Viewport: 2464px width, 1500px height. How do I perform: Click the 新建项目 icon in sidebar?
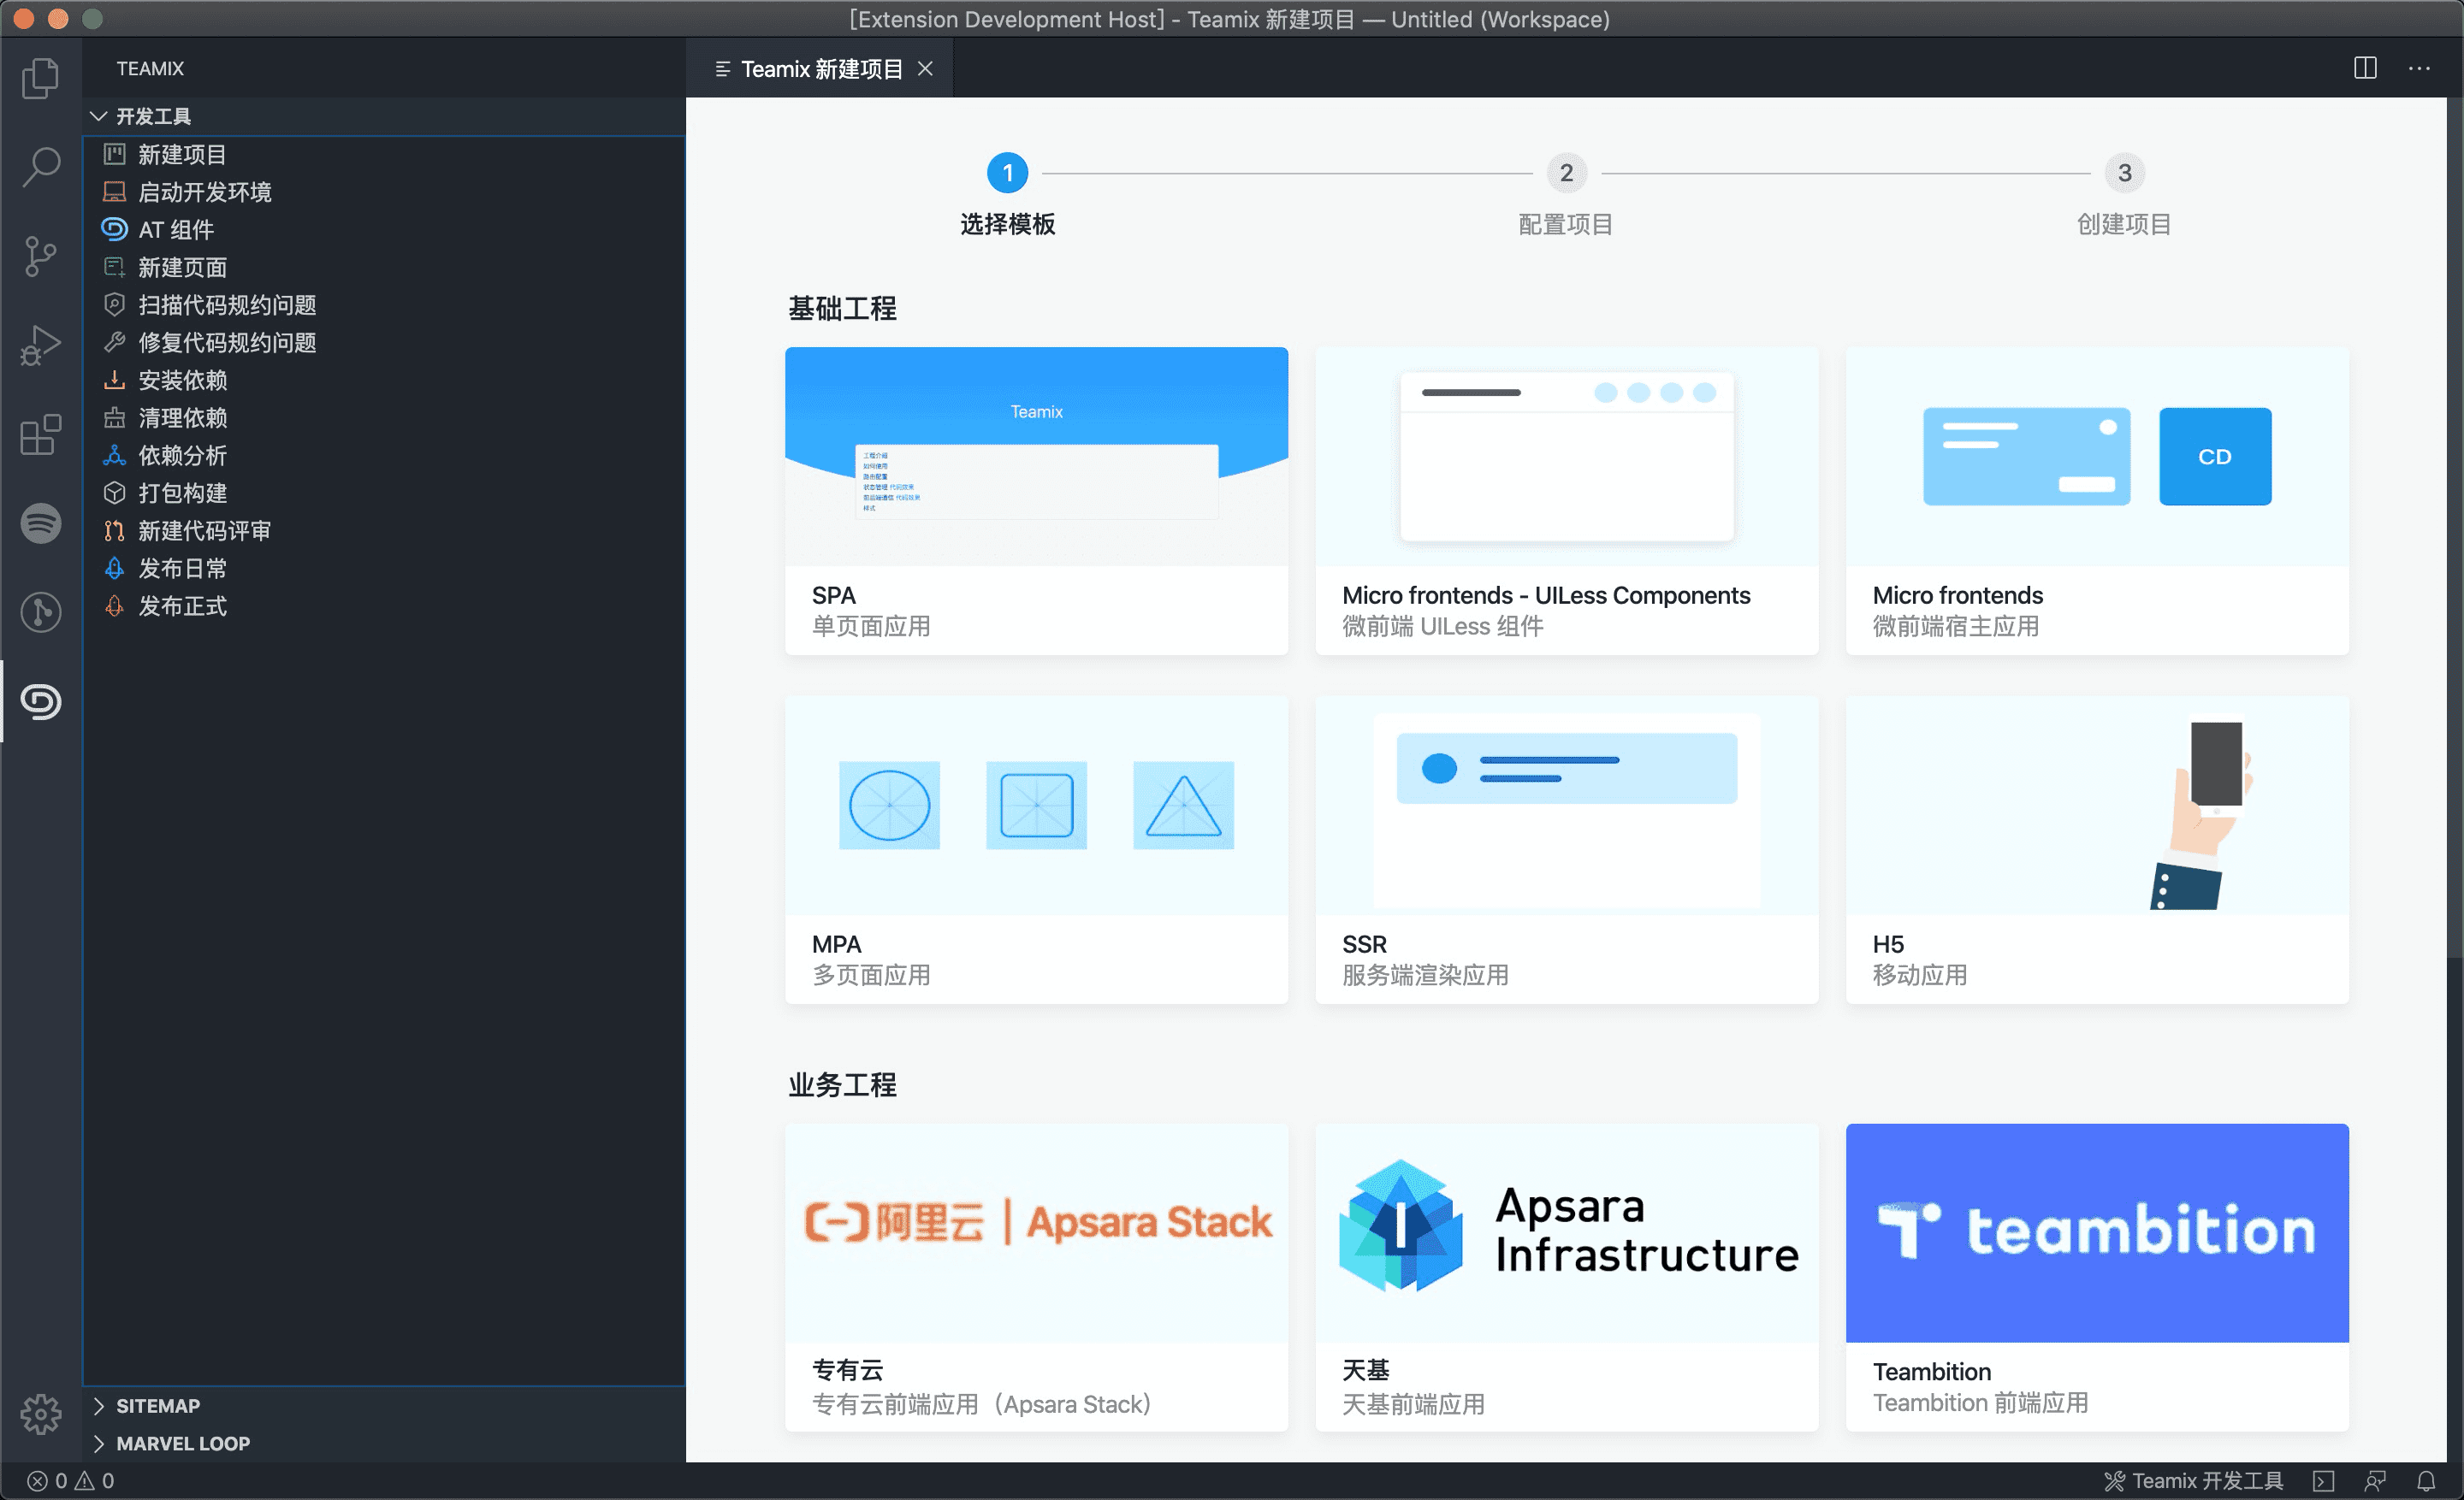(x=114, y=154)
